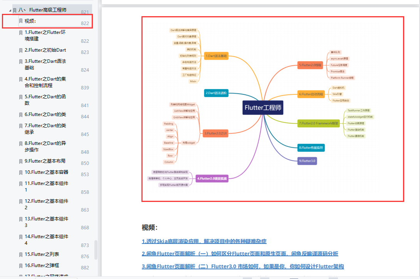Click bookmark icon beside 13.Flutter之基本组件3
Viewport: 420px width, 279px height.
click(x=21, y=219)
